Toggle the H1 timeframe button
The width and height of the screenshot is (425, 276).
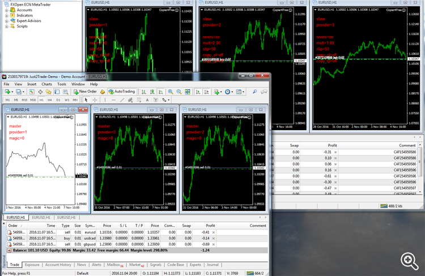point(41,100)
